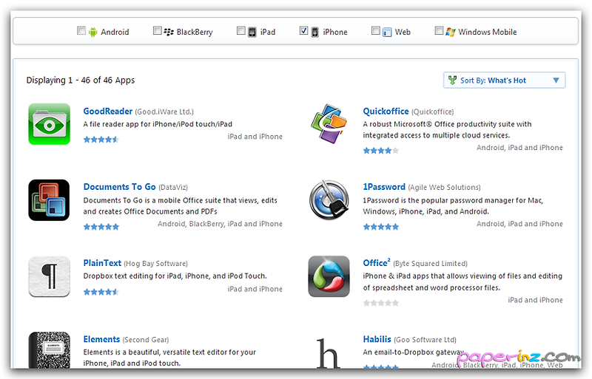Open the Elements notebook app icon
The height and width of the screenshot is (379, 592).
(x=49, y=350)
